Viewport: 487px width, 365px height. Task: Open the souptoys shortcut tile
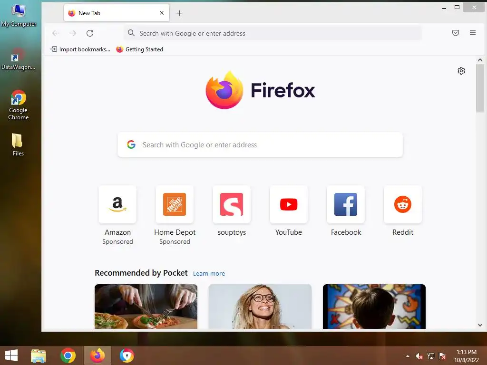point(232,204)
